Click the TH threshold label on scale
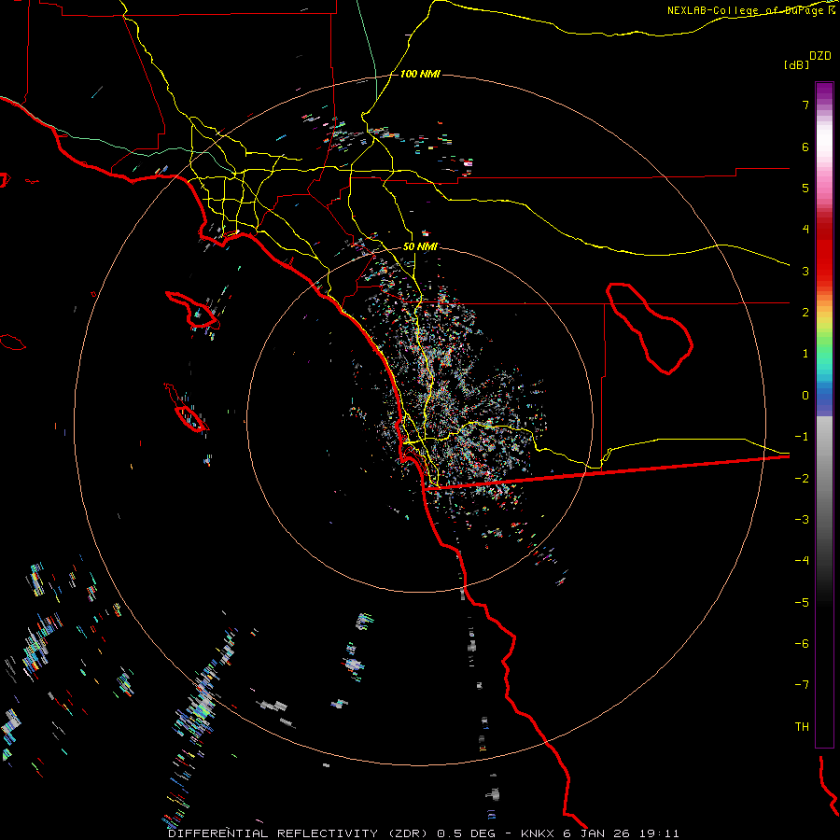The height and width of the screenshot is (840, 840). point(802,727)
